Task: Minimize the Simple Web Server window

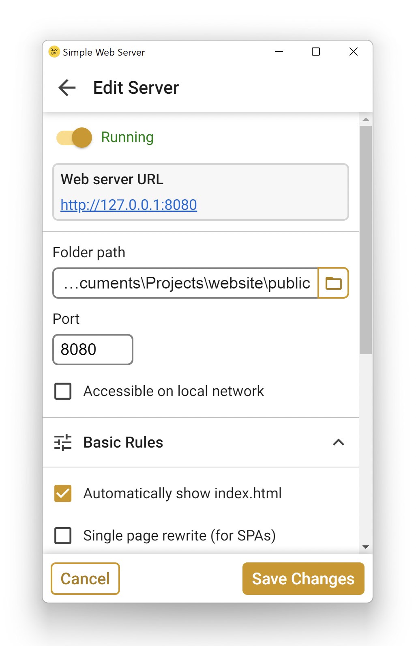Action: pyautogui.click(x=279, y=52)
